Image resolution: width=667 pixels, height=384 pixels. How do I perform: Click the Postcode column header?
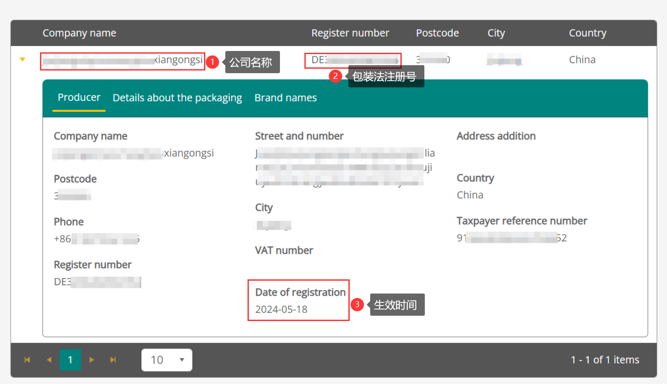pyautogui.click(x=437, y=33)
